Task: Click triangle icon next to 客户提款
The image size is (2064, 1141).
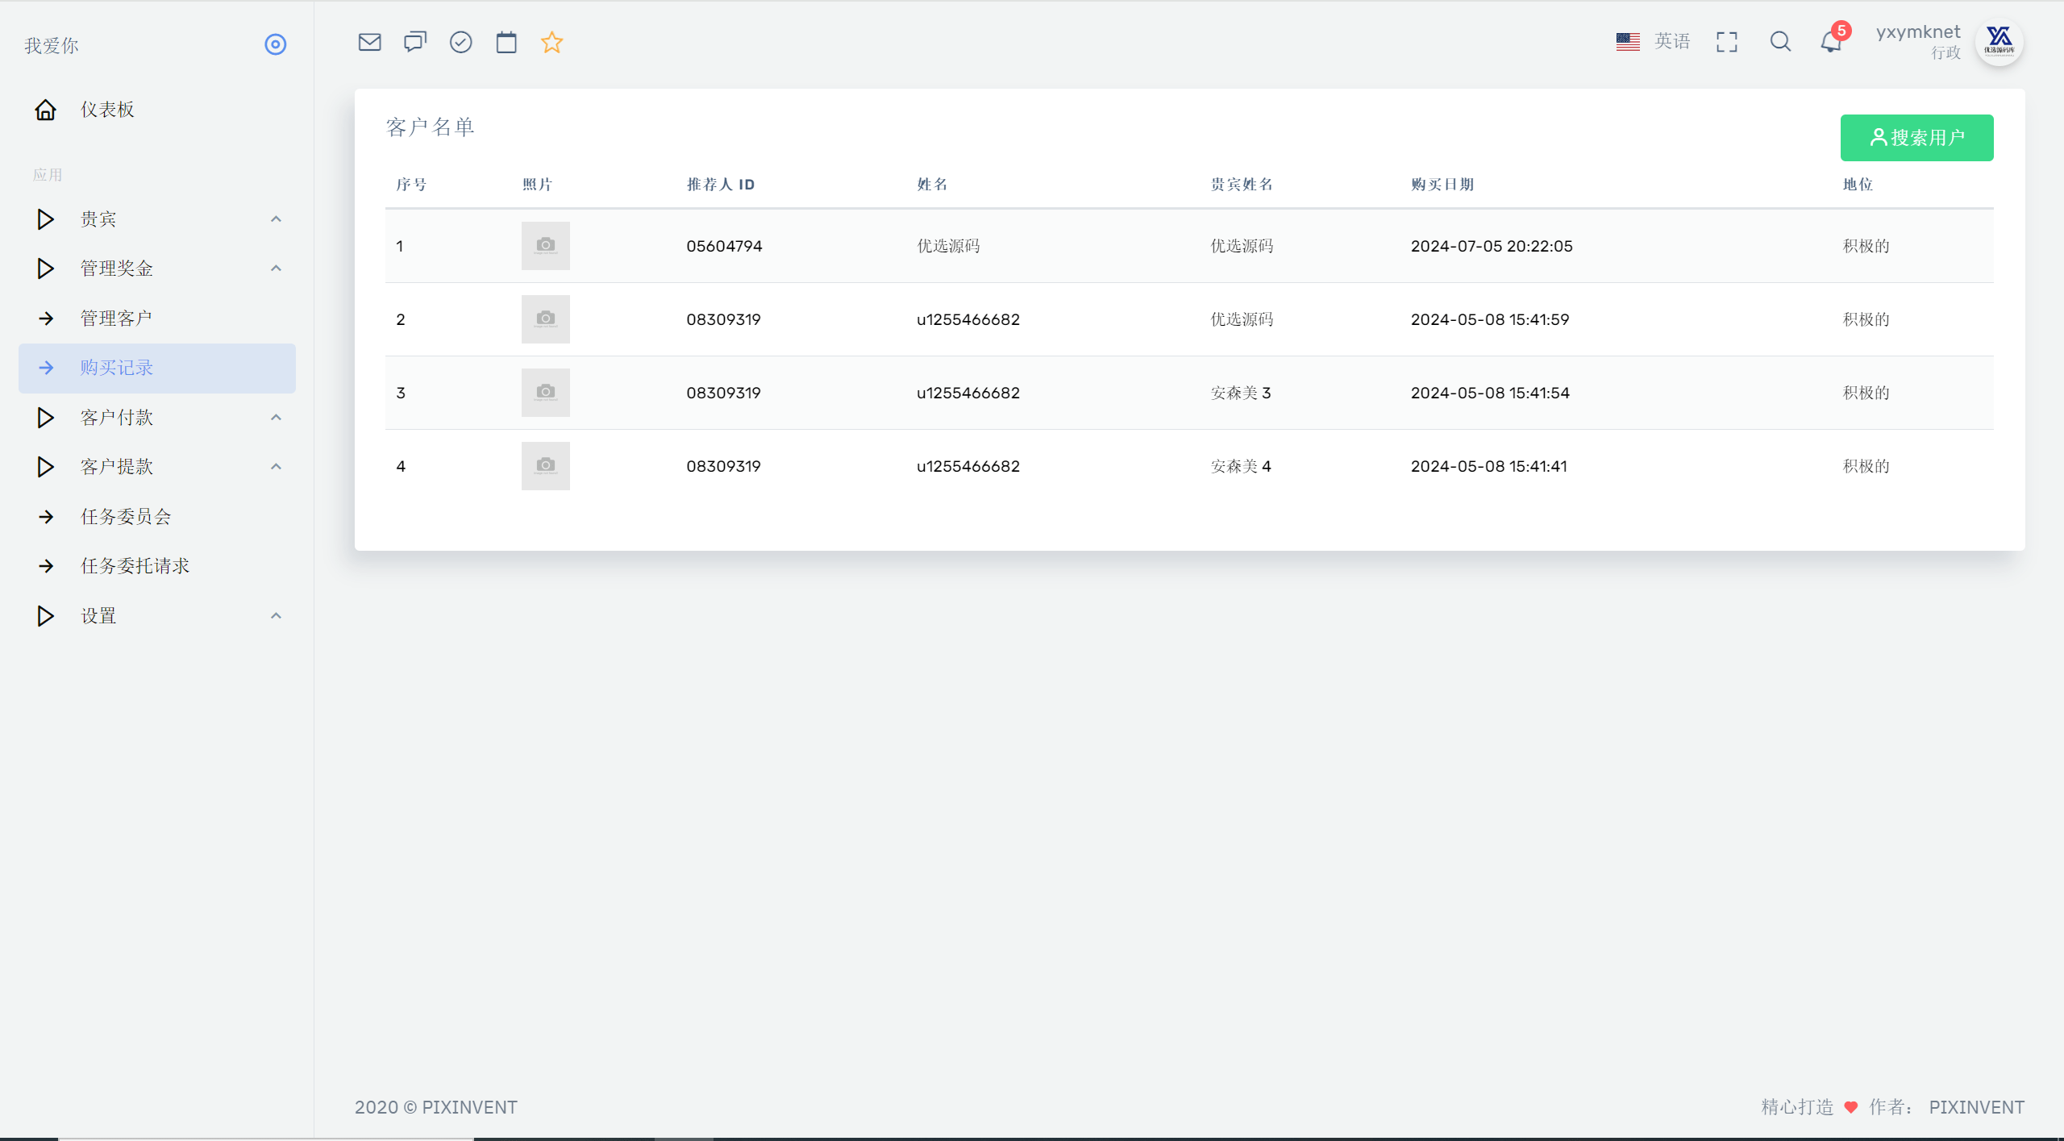Action: [45, 467]
